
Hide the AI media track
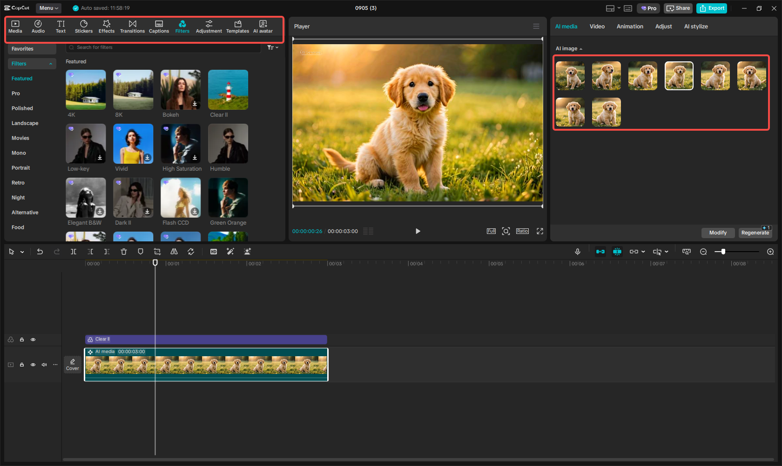point(33,365)
